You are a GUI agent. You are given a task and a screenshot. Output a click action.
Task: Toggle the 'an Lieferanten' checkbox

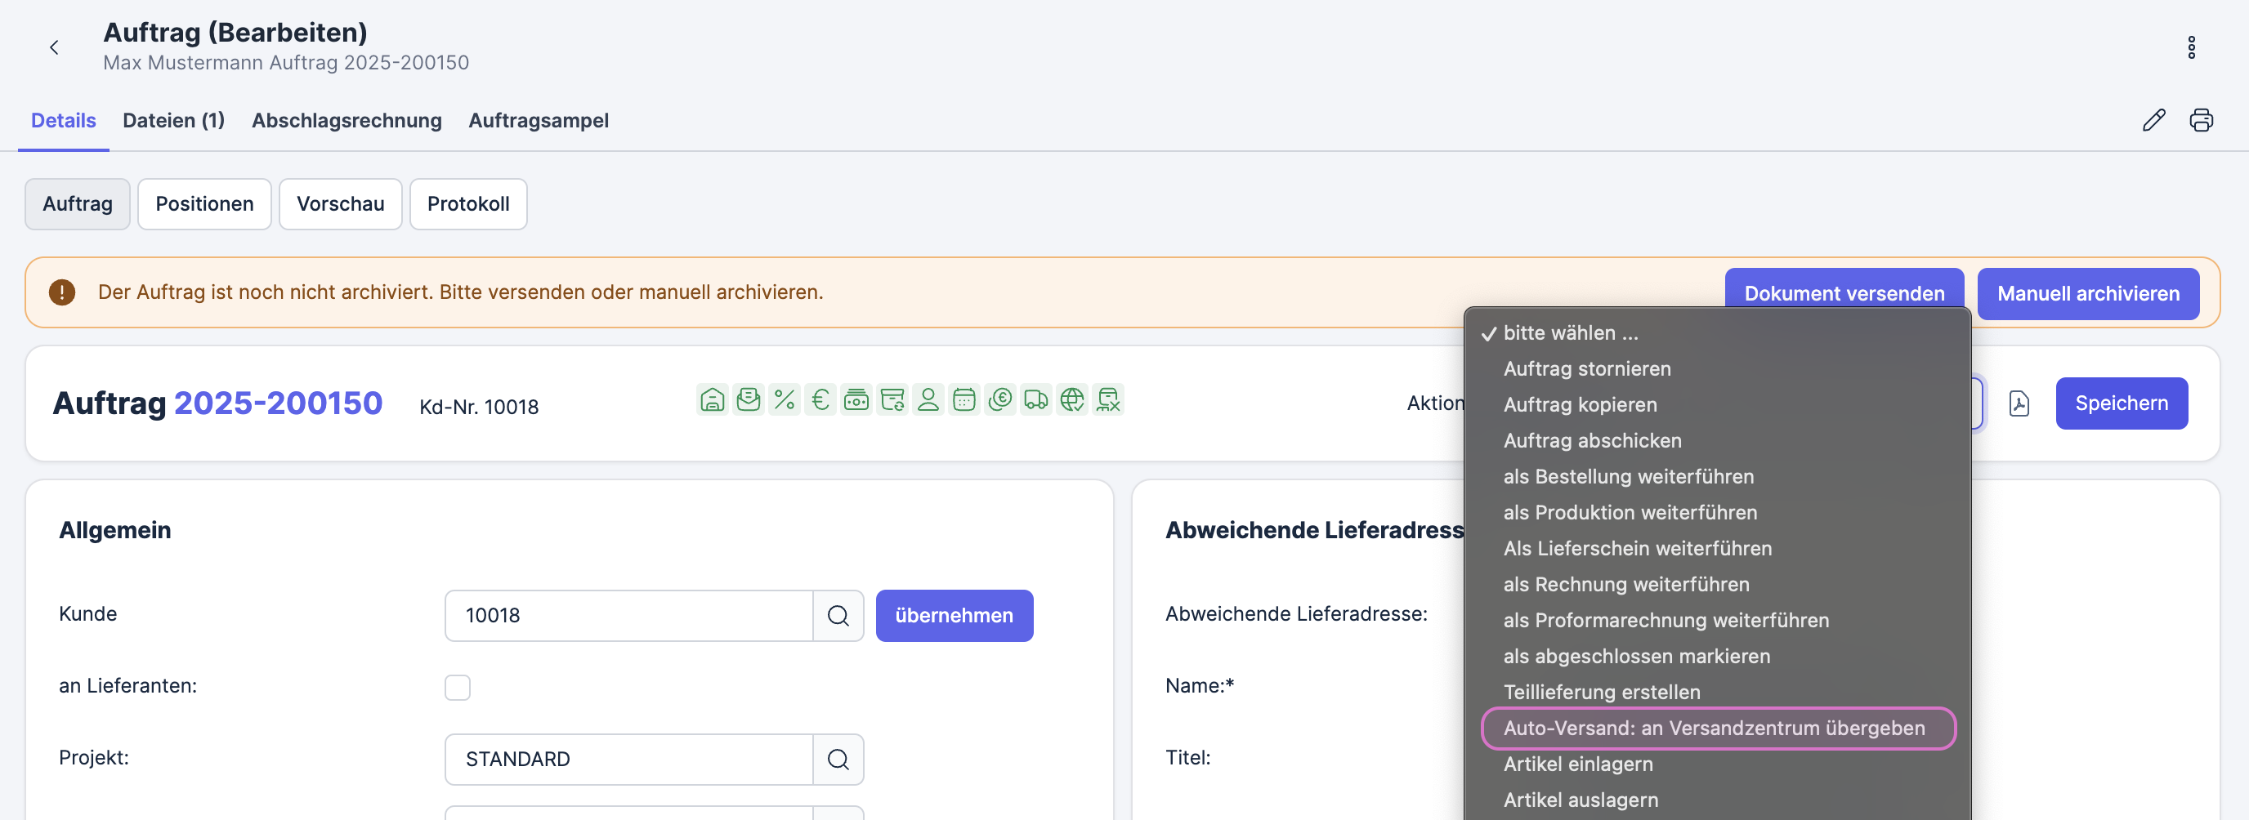pos(458,688)
